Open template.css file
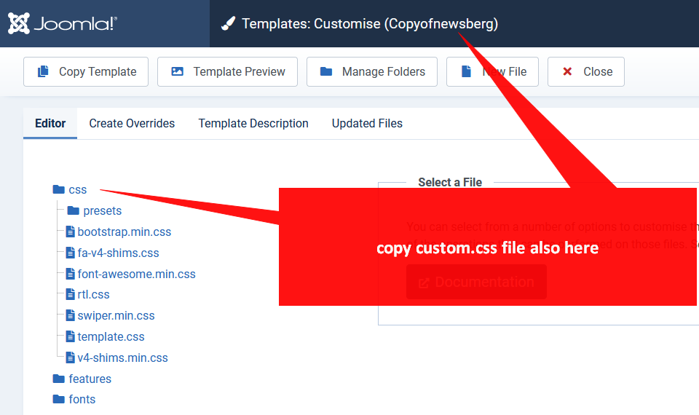 111,336
